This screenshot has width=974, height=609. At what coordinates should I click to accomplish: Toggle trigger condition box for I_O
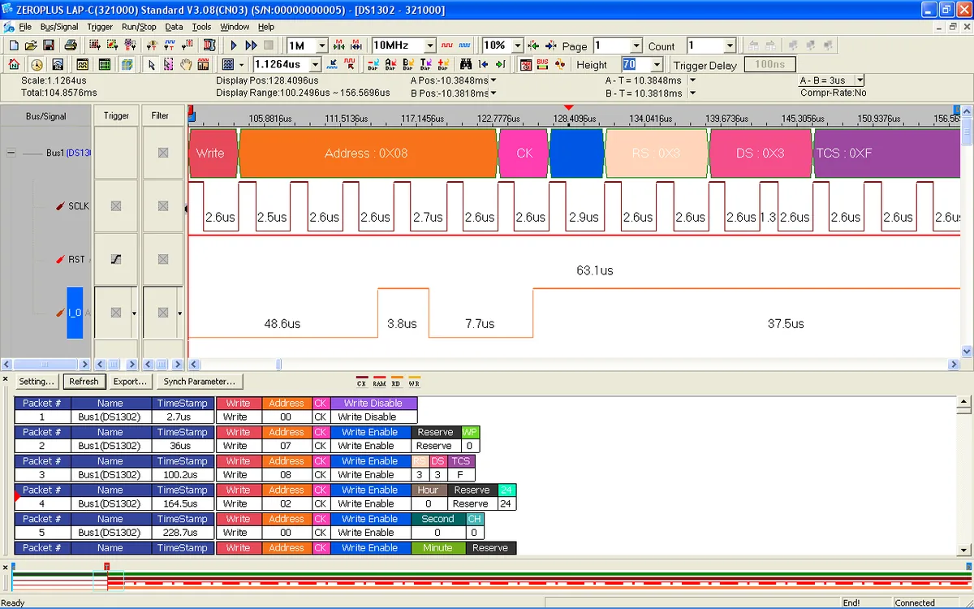(116, 313)
